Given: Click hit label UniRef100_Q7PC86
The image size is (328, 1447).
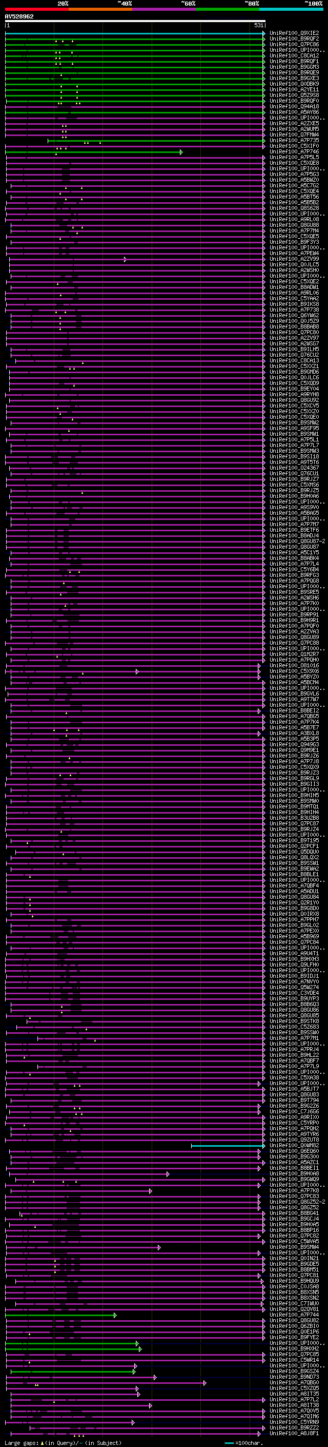Looking at the screenshot, I should (x=294, y=44).
